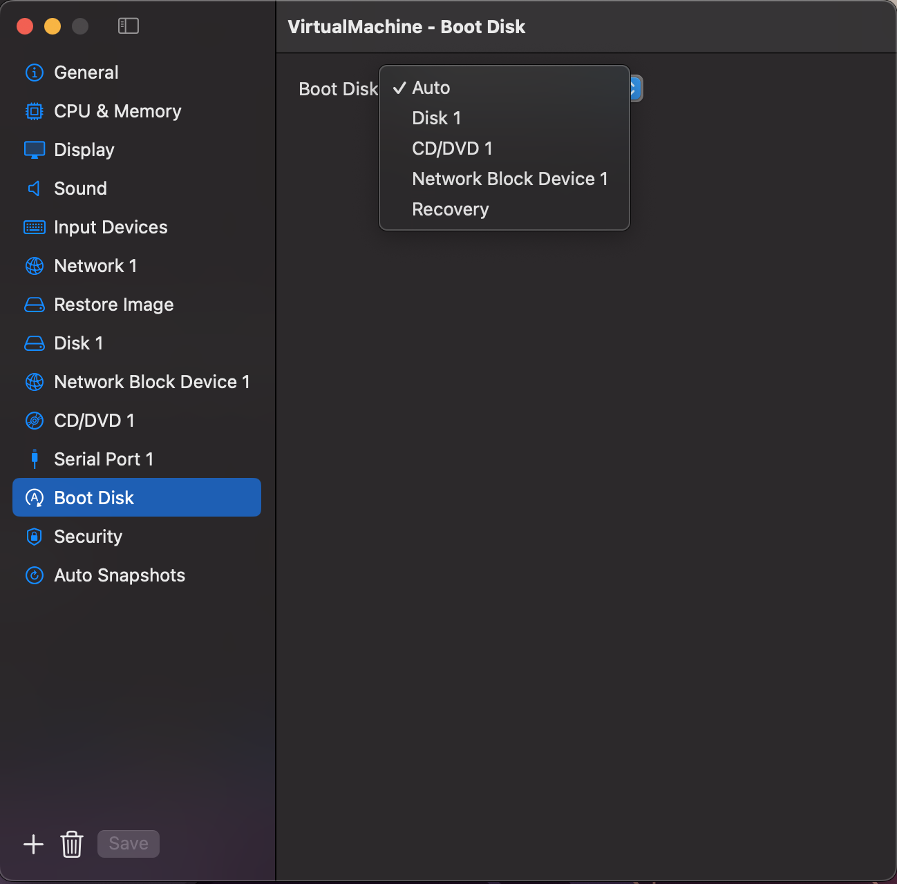Viewport: 897px width, 884px height.
Task: Click the Serial Port 1 plug icon
Action: (35, 459)
